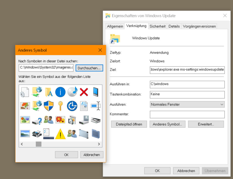Click the icon list right scroll arrow
The height and width of the screenshot is (179, 233).
point(99,144)
